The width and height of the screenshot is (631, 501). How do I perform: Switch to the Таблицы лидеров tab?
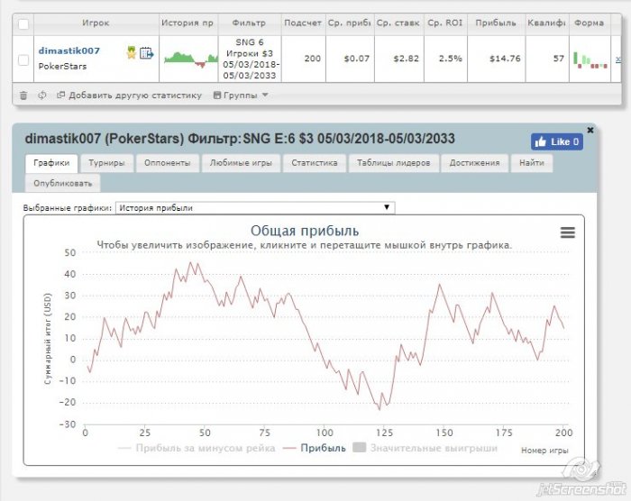click(x=394, y=163)
